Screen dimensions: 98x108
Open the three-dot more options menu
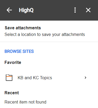pos(75,10)
